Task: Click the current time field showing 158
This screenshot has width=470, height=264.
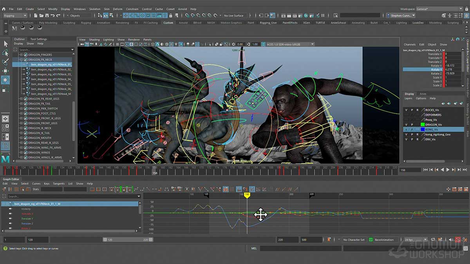Action: pyautogui.click(x=410, y=170)
